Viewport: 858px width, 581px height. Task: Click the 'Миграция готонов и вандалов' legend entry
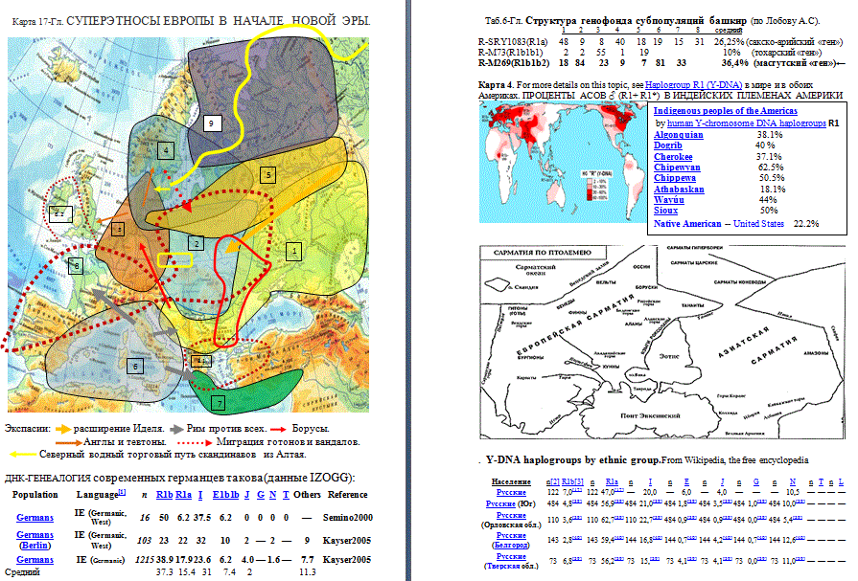[x=289, y=442]
